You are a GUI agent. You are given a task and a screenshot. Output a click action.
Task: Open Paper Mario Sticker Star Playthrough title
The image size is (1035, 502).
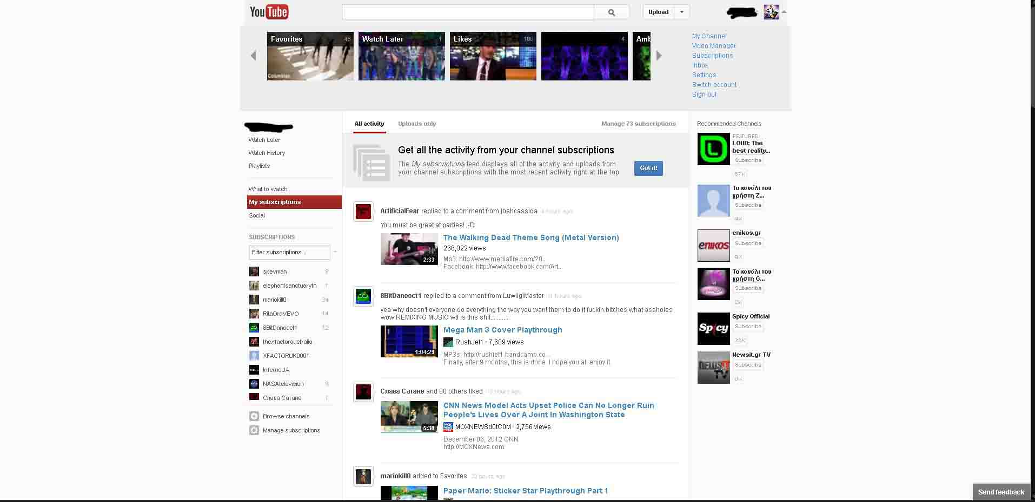click(x=526, y=491)
